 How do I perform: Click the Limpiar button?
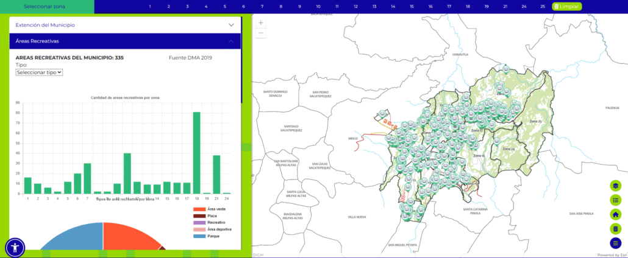pyautogui.click(x=566, y=7)
